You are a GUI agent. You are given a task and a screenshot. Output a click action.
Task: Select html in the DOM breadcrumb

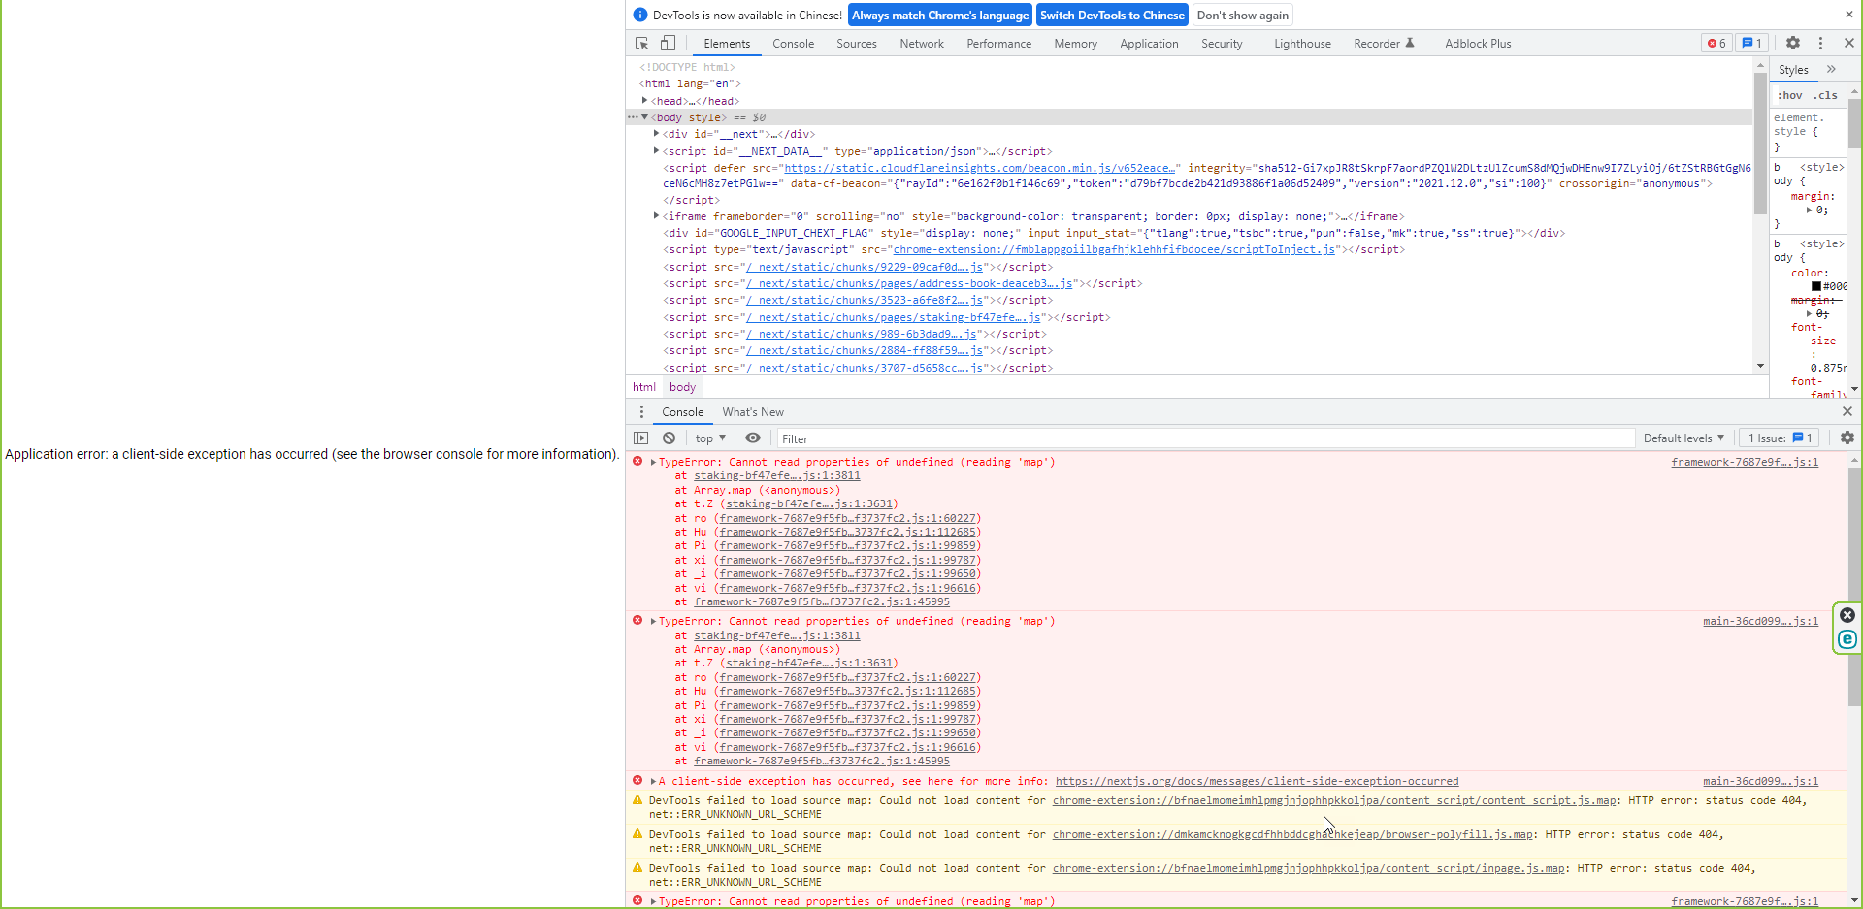(x=644, y=387)
